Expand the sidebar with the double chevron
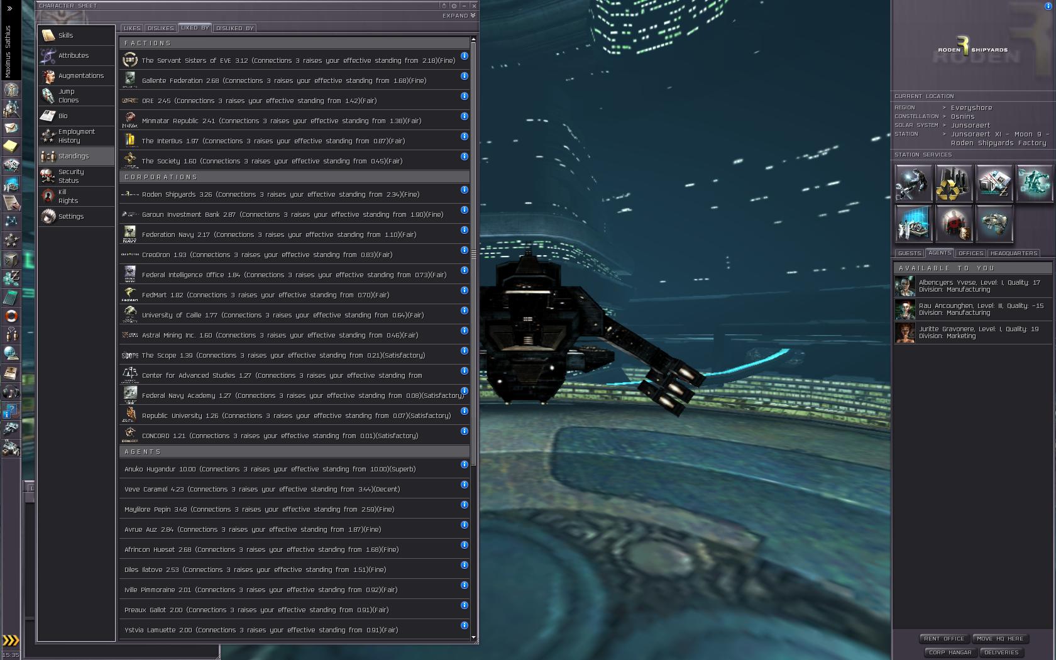 coord(9,9)
